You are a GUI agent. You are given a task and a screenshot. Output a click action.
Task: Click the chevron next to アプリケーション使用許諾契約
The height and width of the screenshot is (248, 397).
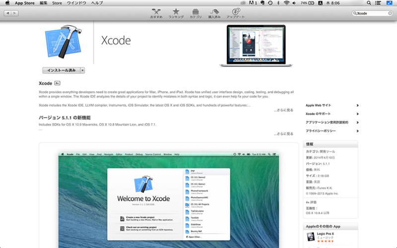point(357,122)
